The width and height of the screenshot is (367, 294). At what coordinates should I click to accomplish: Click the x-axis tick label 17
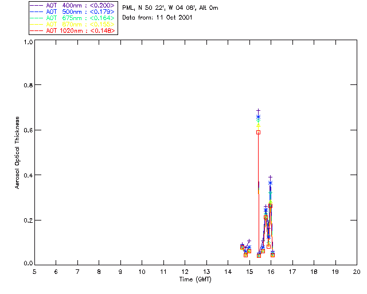pos(292,272)
